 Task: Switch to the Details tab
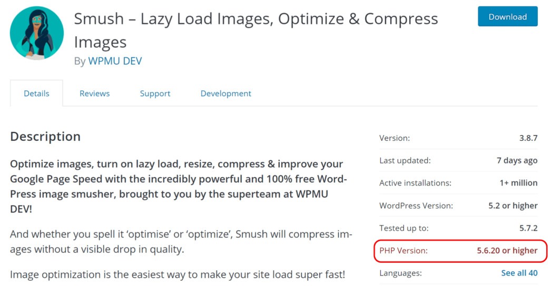(x=36, y=94)
